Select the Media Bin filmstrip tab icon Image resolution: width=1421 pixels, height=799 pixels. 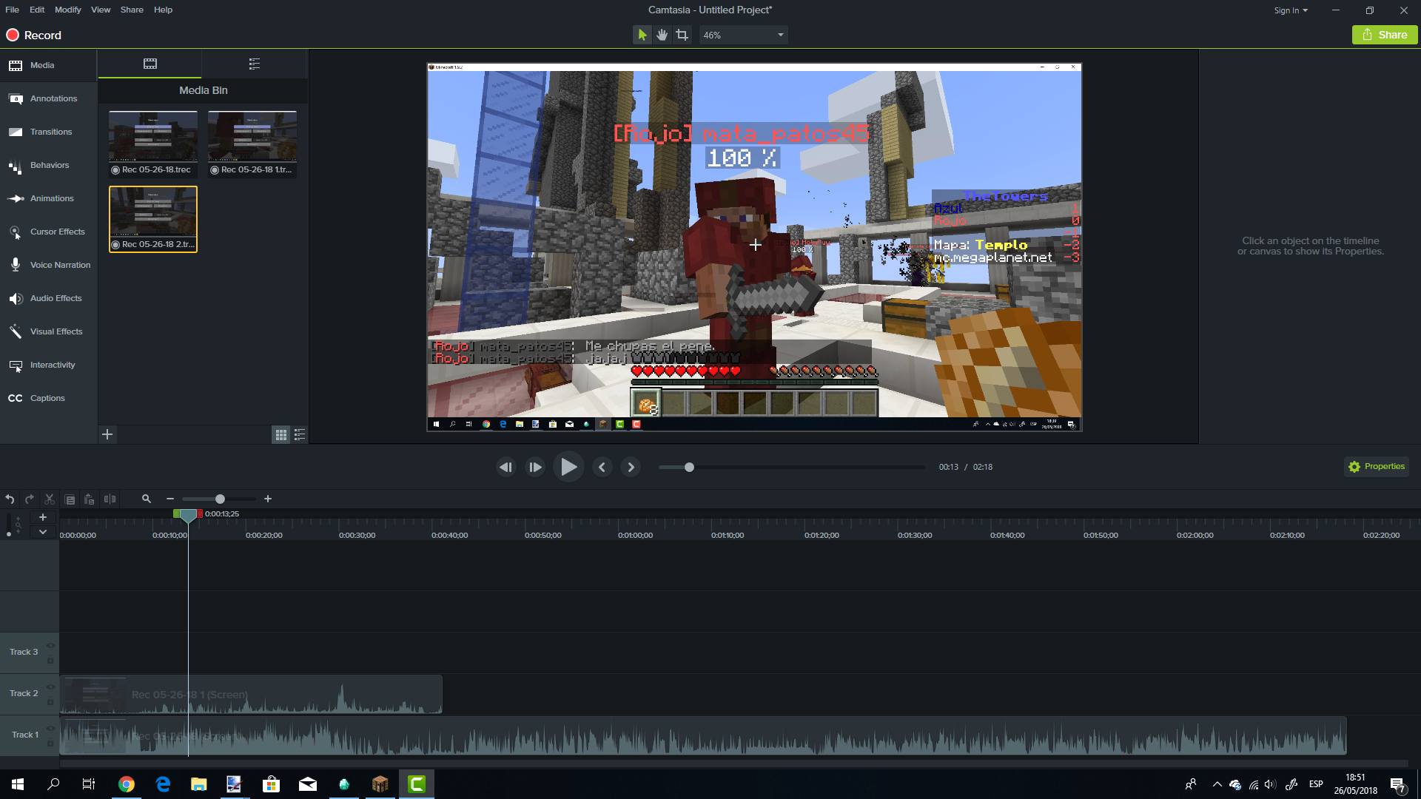click(x=150, y=64)
